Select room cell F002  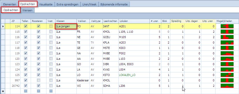coord(134,53)
